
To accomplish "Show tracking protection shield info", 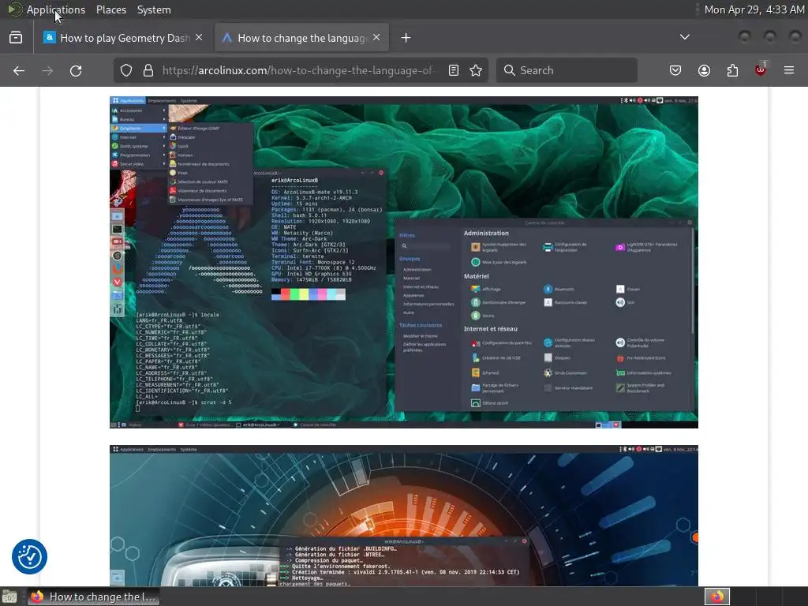I will 126,70.
